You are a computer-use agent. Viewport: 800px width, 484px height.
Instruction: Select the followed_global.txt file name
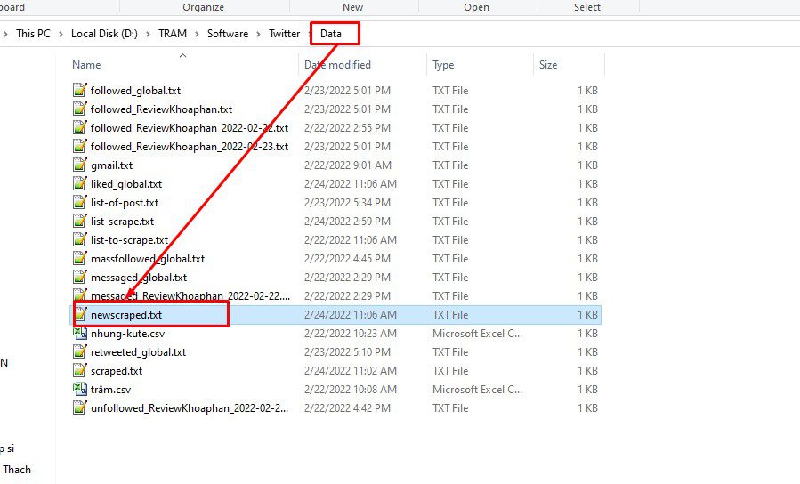tap(135, 90)
